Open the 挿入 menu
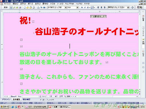The image size is (146, 109). point(31,4)
